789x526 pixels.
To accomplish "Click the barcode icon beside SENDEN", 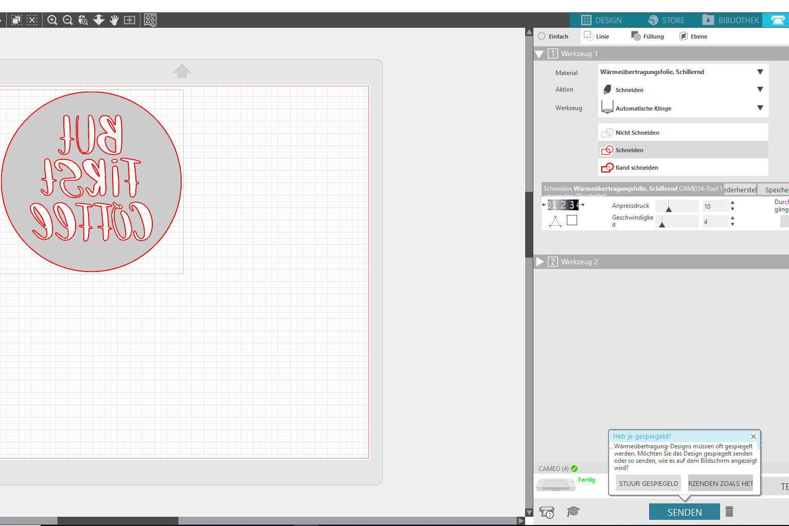I will (729, 512).
